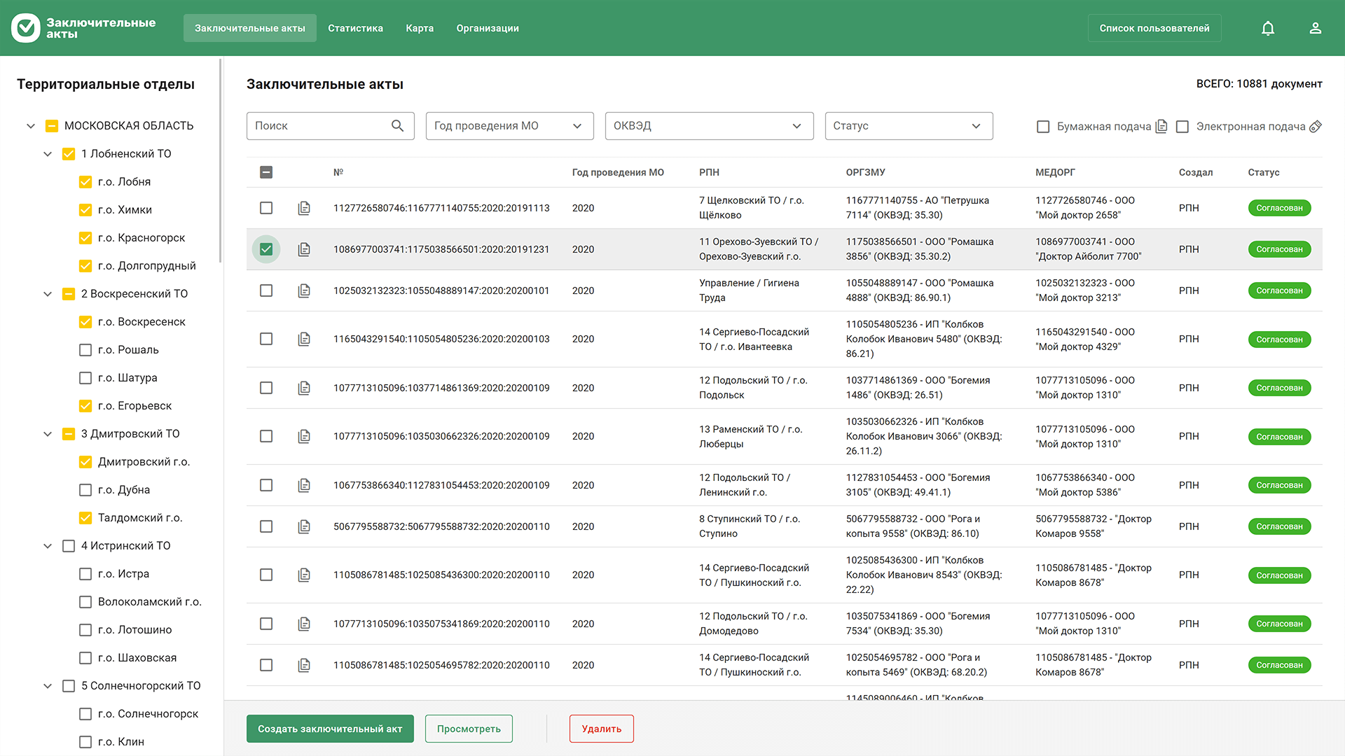Select Волоколамский г.о. tree label
Viewport: 1345px width, 756px height.
pos(150,602)
